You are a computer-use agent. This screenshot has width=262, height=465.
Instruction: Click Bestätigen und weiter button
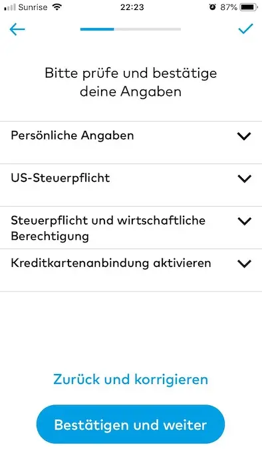click(x=130, y=424)
